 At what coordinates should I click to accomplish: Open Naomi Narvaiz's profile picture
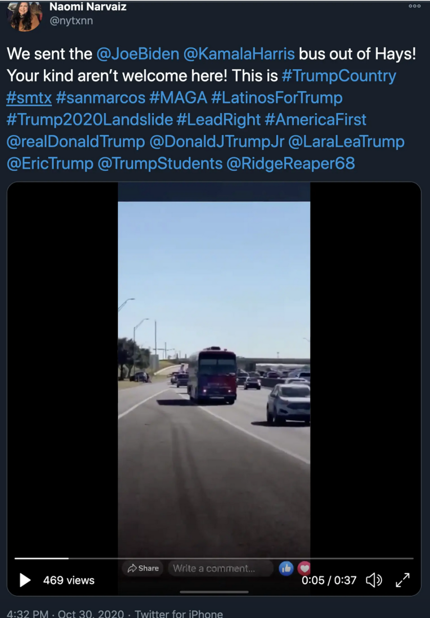24,16
